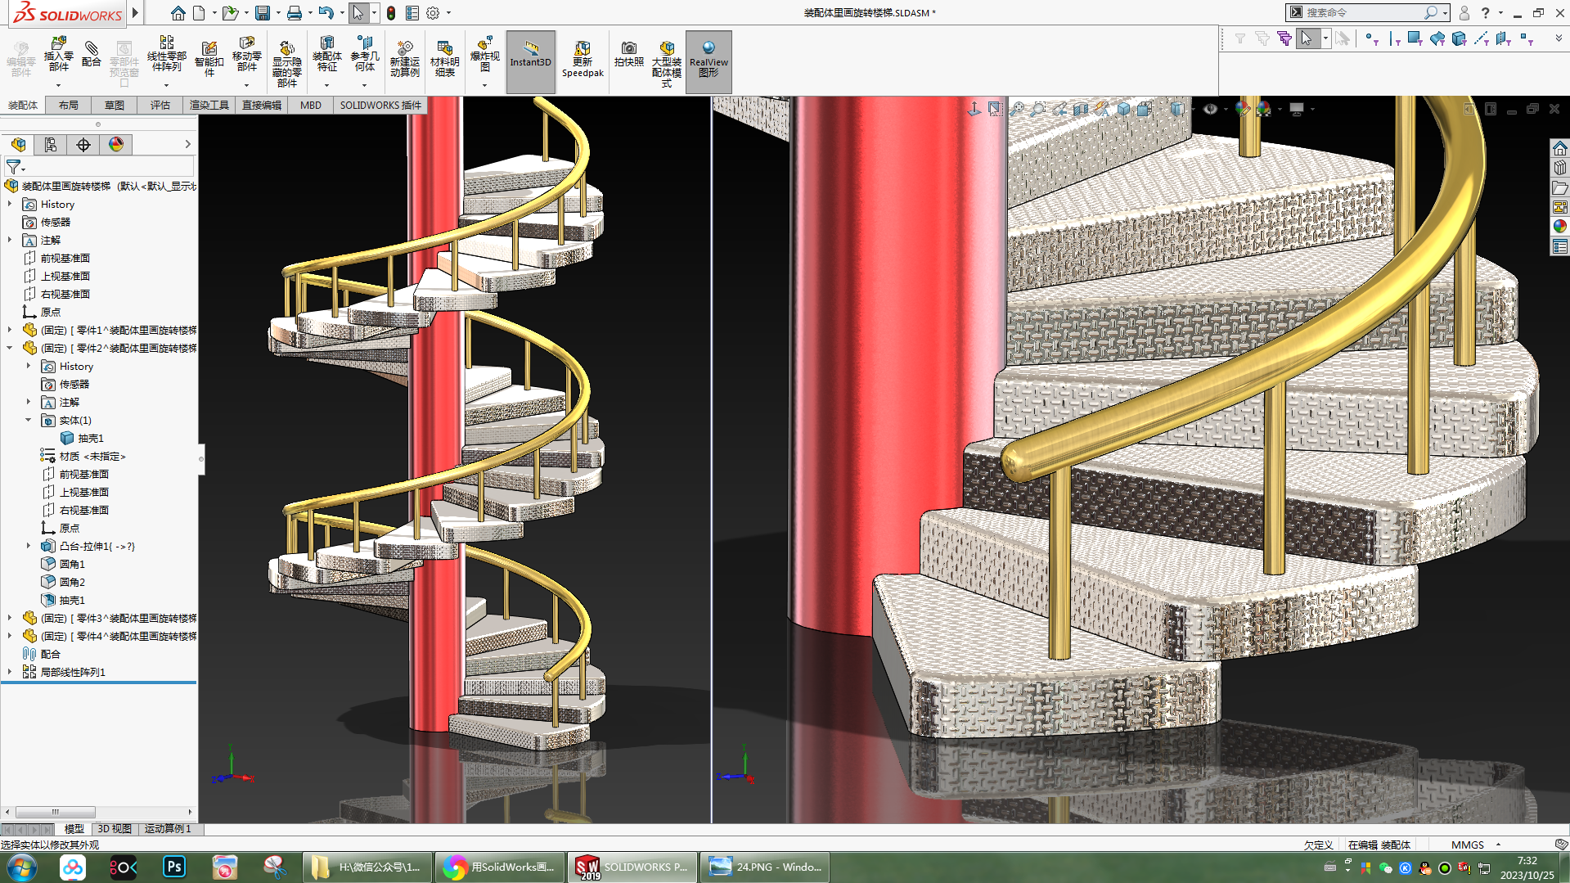Click the Linear Component Pattern (线性零部件阵列) tool
Image resolution: width=1570 pixels, height=883 pixels.
point(166,55)
